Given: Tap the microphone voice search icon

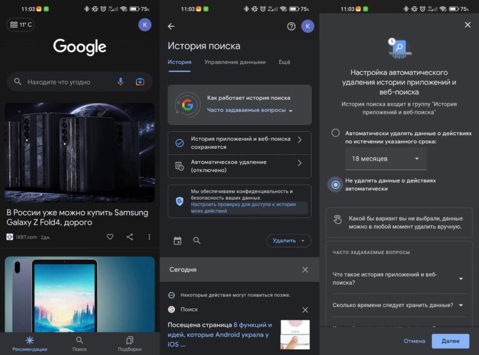Looking at the screenshot, I should click(x=120, y=82).
